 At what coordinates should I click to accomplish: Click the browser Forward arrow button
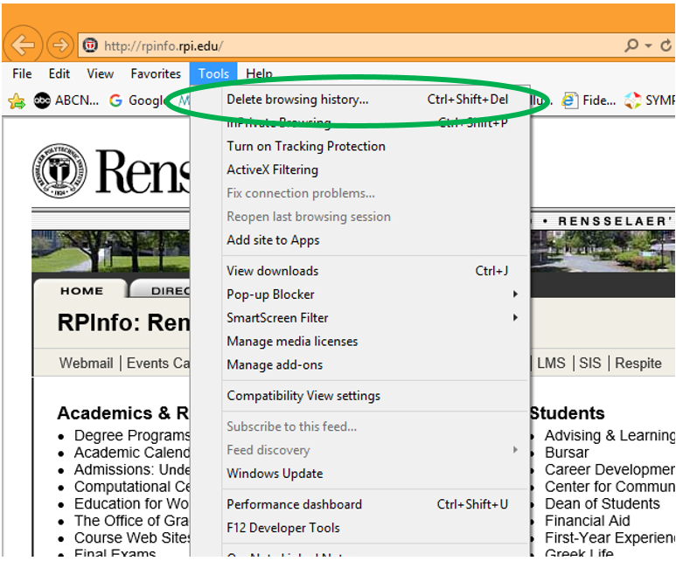click(60, 45)
